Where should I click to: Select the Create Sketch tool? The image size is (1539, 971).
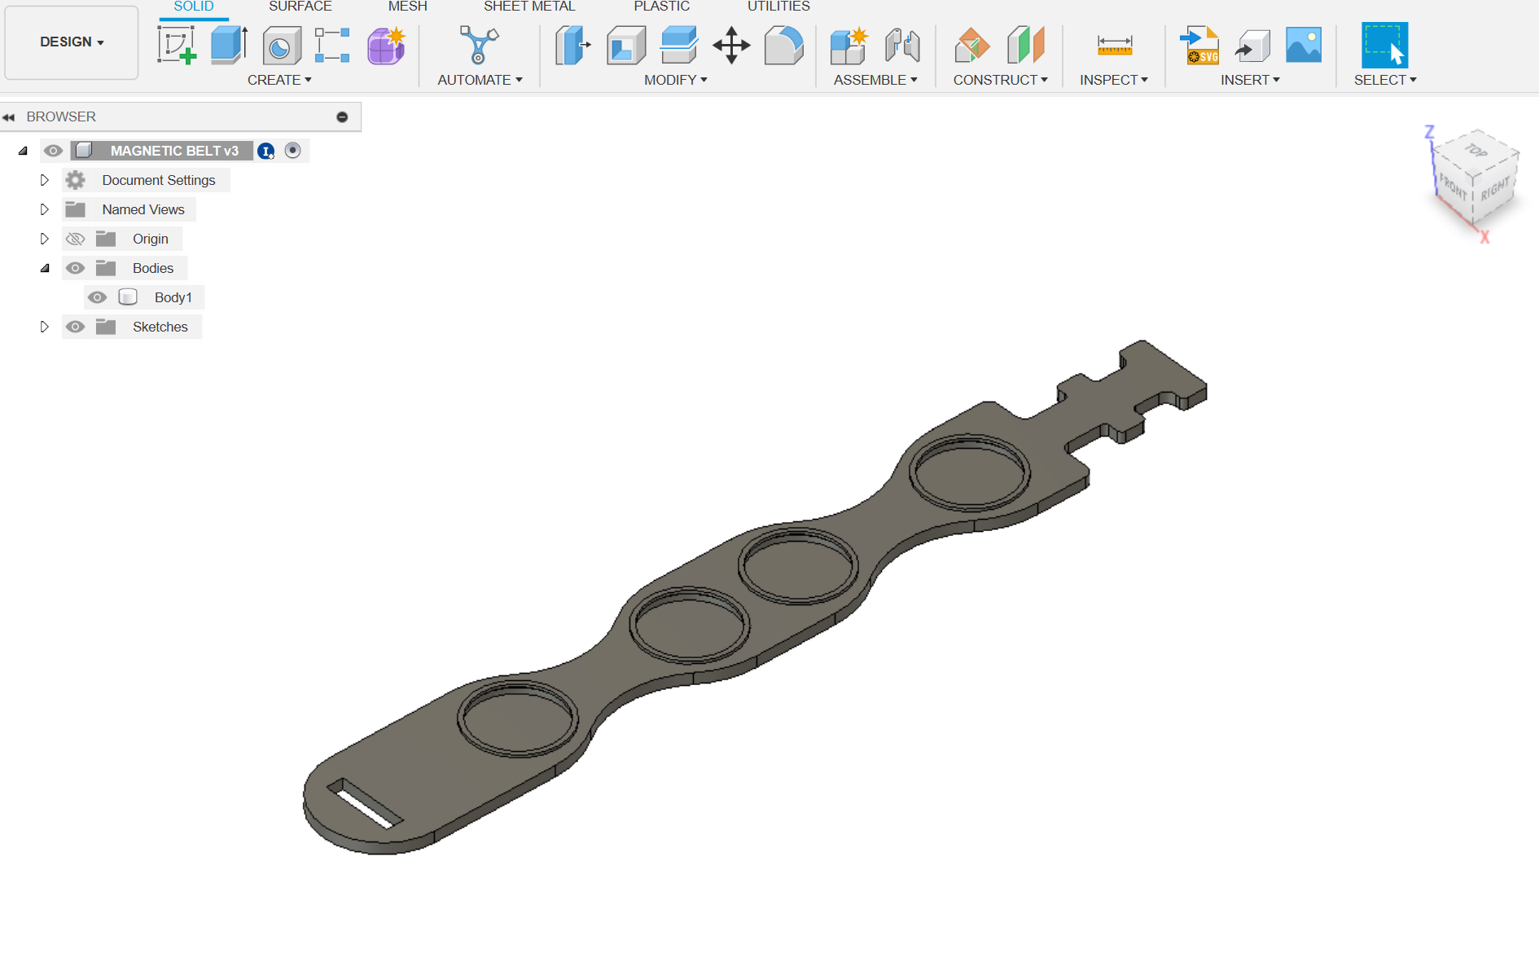(x=177, y=45)
